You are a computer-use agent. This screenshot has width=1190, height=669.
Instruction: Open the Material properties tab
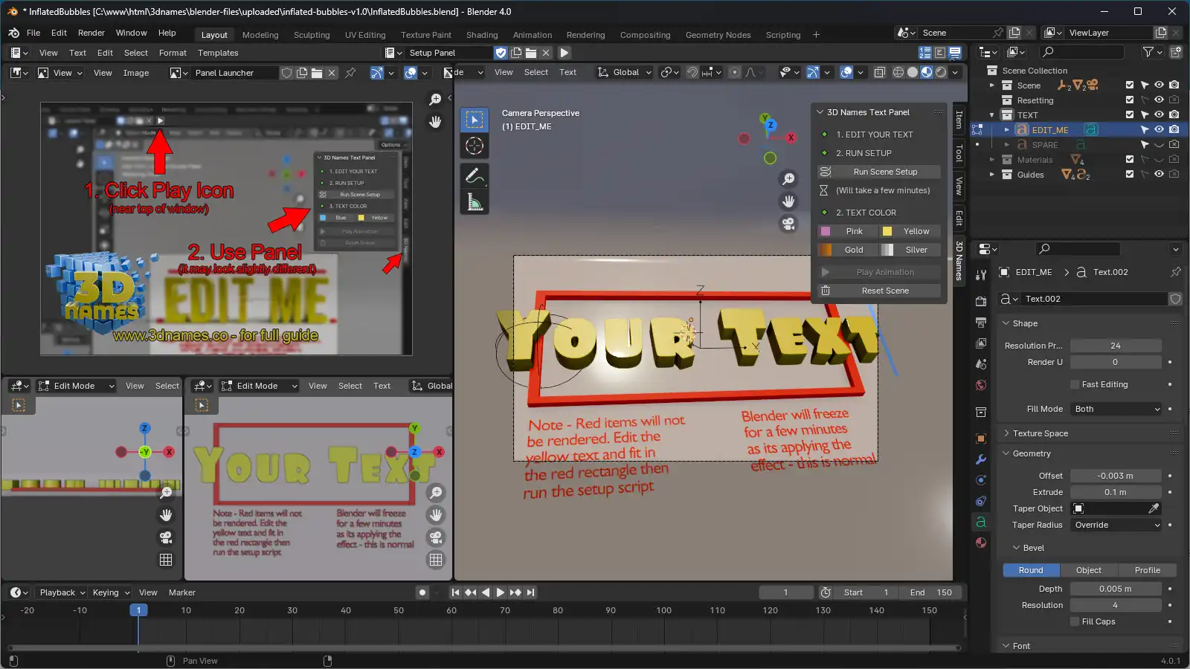click(x=981, y=543)
